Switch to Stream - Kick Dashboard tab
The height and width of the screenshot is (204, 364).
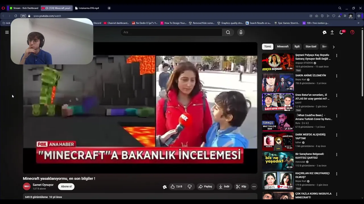pyautogui.click(x=24, y=8)
